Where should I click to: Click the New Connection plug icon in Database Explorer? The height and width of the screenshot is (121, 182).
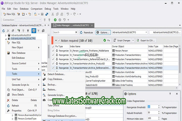tap(19, 31)
